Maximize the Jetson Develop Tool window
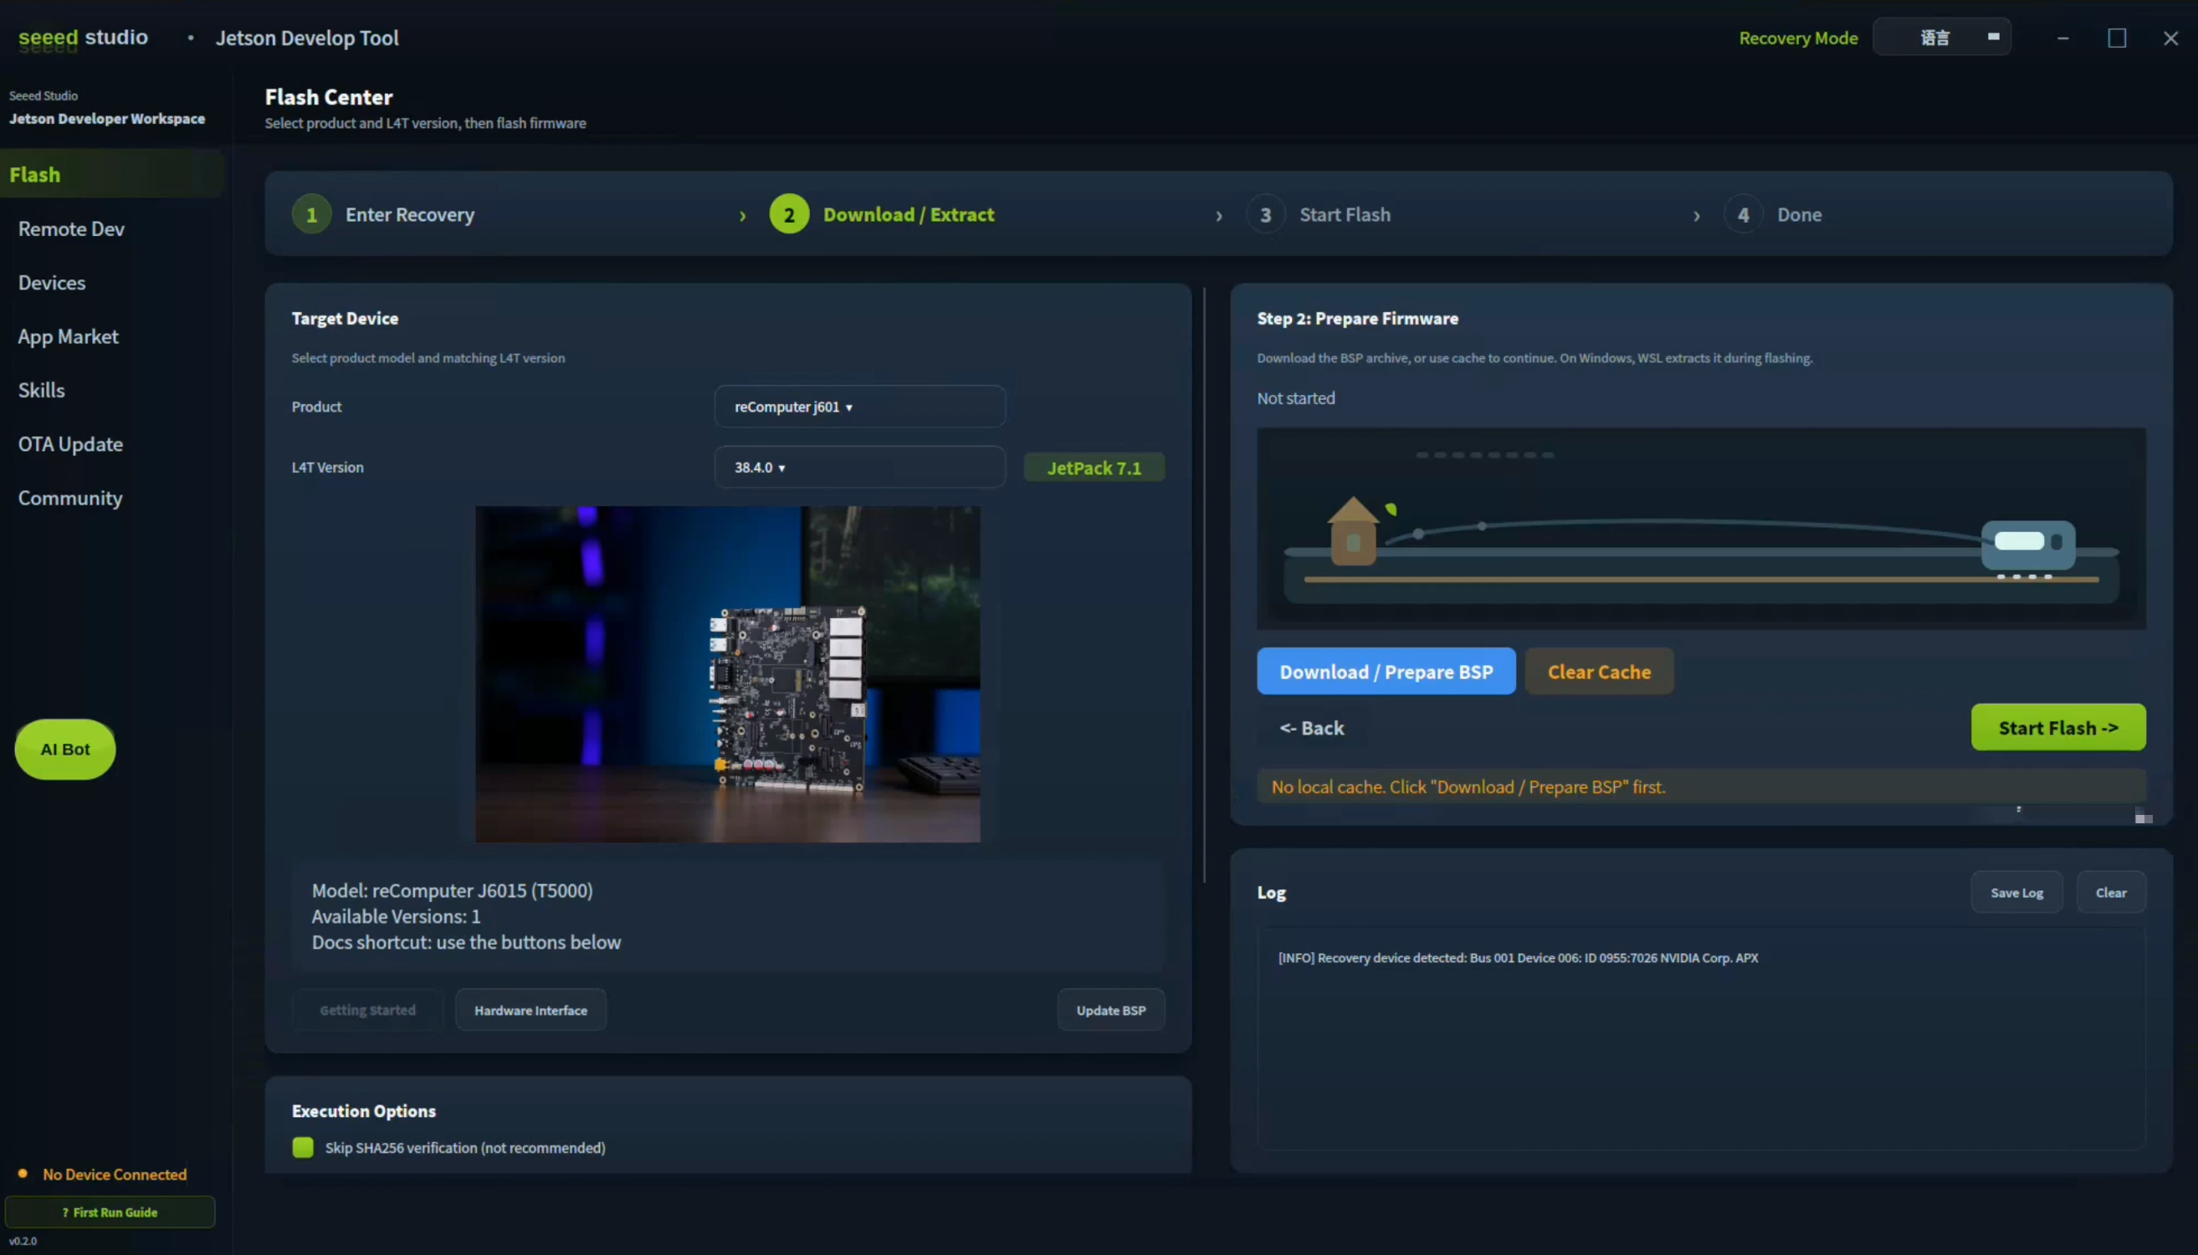 tap(2117, 38)
